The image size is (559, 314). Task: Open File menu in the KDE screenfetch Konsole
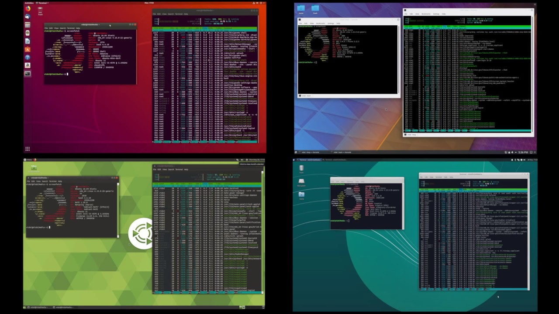tap(300, 23)
